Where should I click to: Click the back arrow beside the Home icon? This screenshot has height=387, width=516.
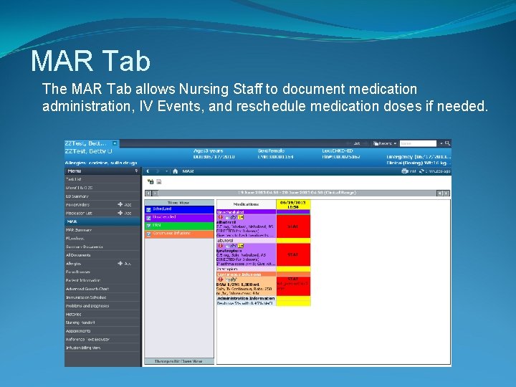148,171
